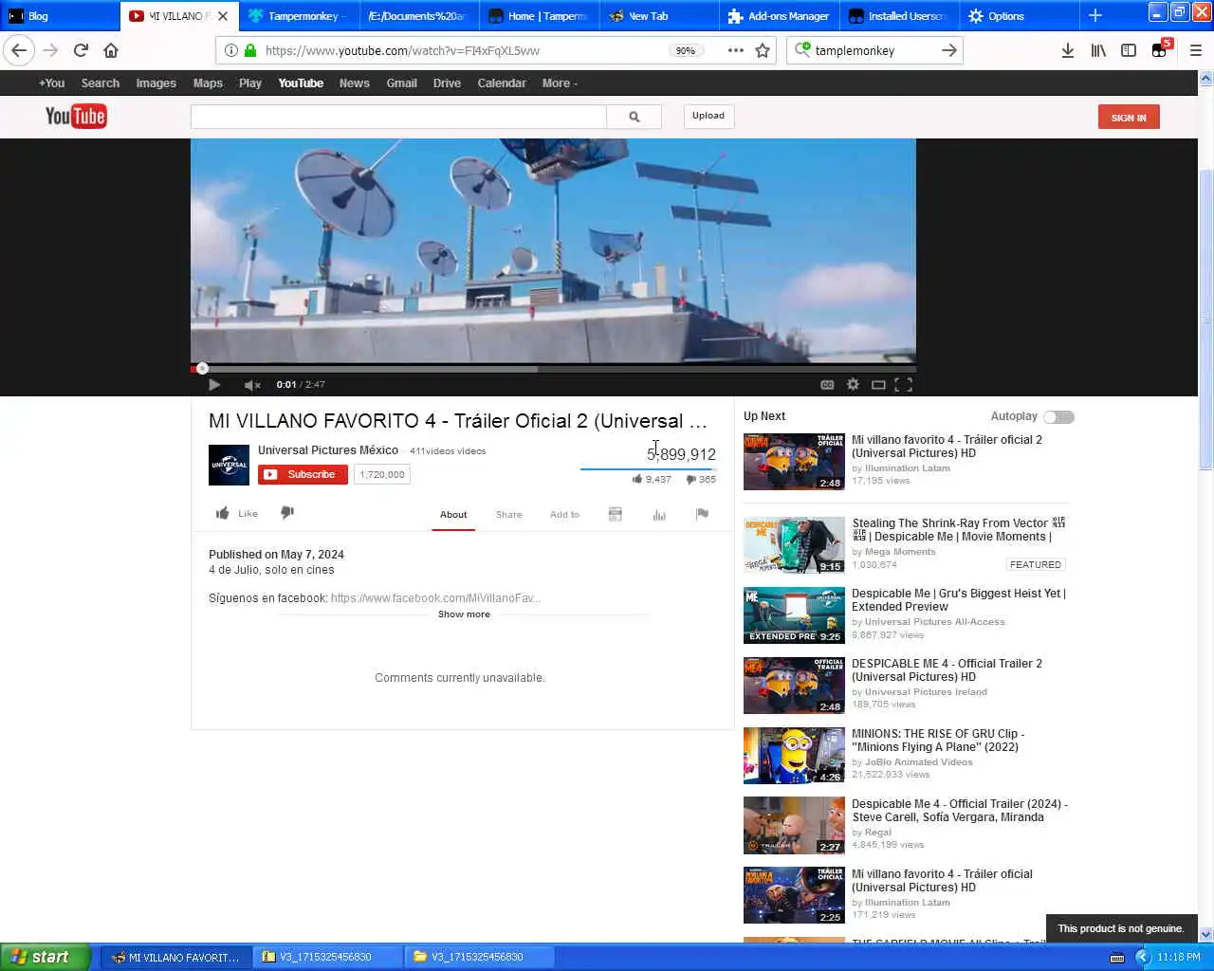The width and height of the screenshot is (1214, 971).
Task: Report the video with the flag icon
Action: [x=702, y=514]
